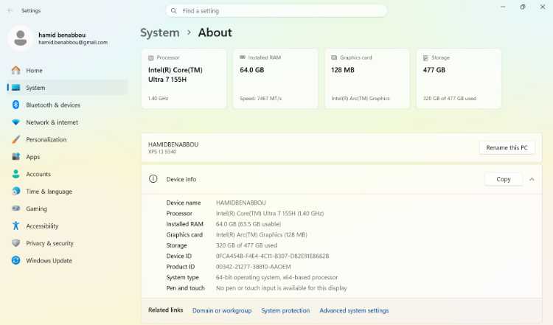Open Accessibility settings
This screenshot has height=325, width=553.
click(67, 226)
